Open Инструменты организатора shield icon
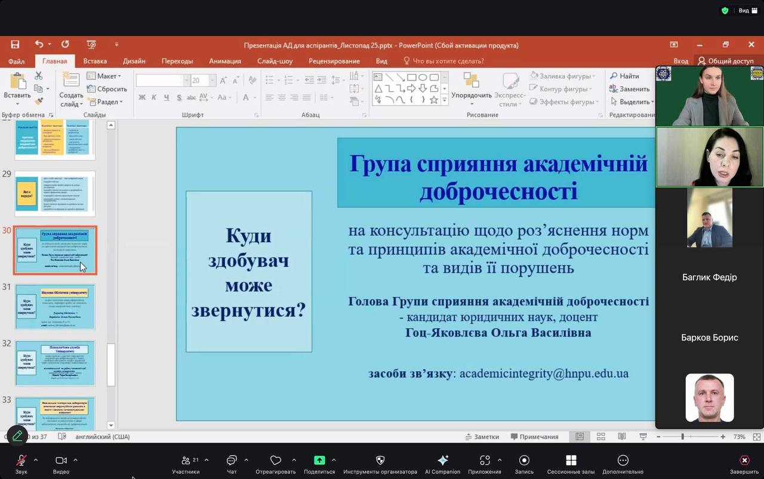 click(x=380, y=461)
